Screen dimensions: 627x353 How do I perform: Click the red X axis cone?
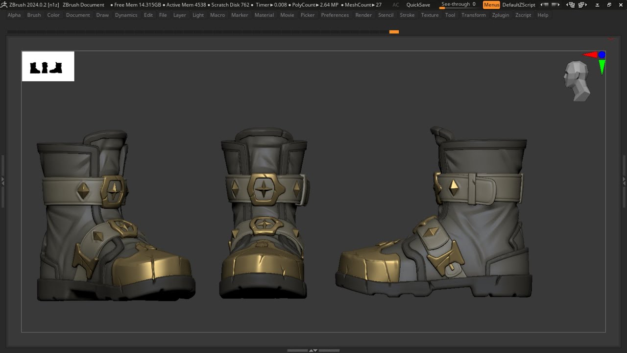(x=590, y=55)
